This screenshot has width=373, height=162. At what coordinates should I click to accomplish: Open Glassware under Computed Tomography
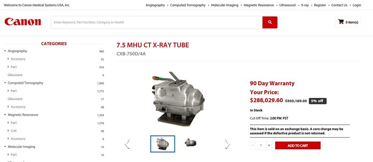[15, 99]
